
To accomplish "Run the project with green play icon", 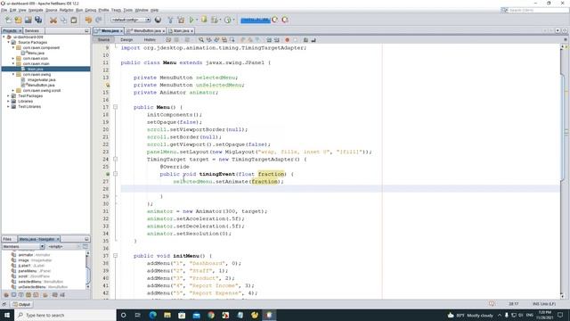I will [191, 20].
